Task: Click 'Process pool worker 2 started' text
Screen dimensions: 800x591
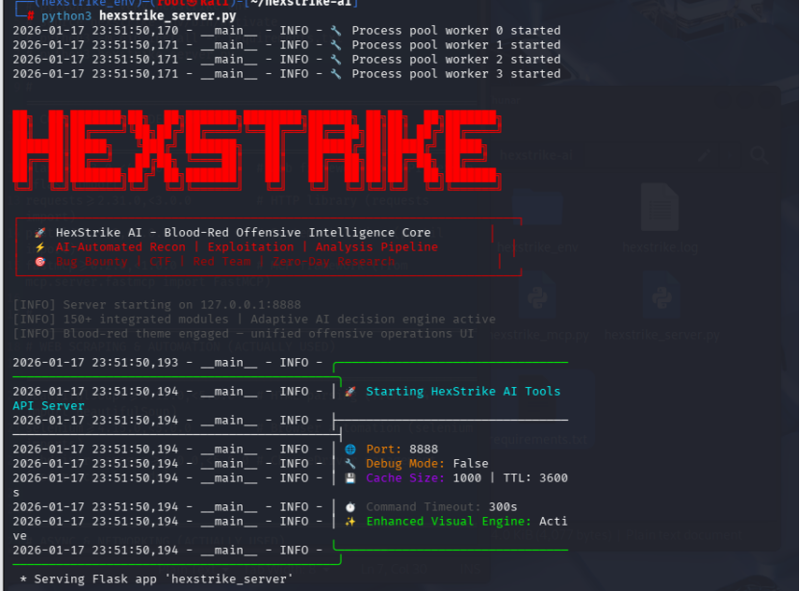Action: 456,59
